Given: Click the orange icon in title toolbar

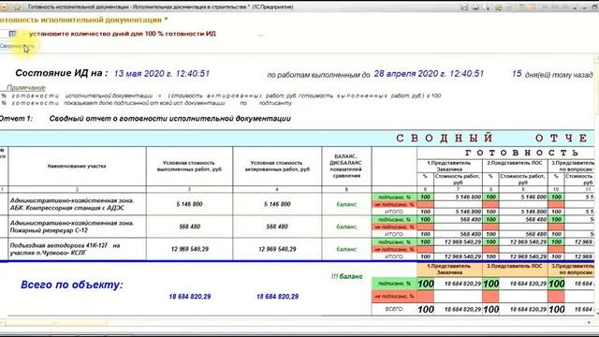Looking at the screenshot, I should (533, 7).
